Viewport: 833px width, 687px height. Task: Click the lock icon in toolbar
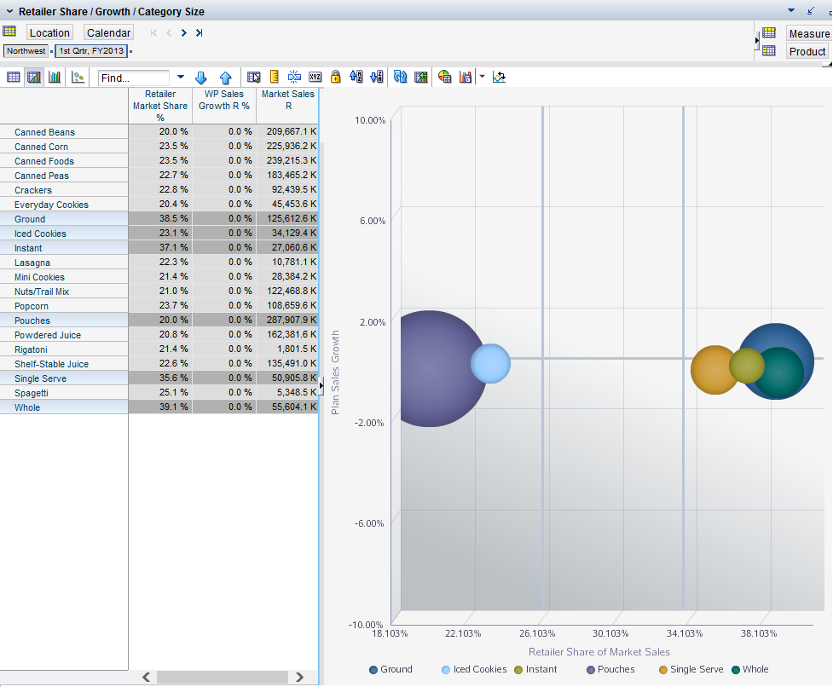335,77
